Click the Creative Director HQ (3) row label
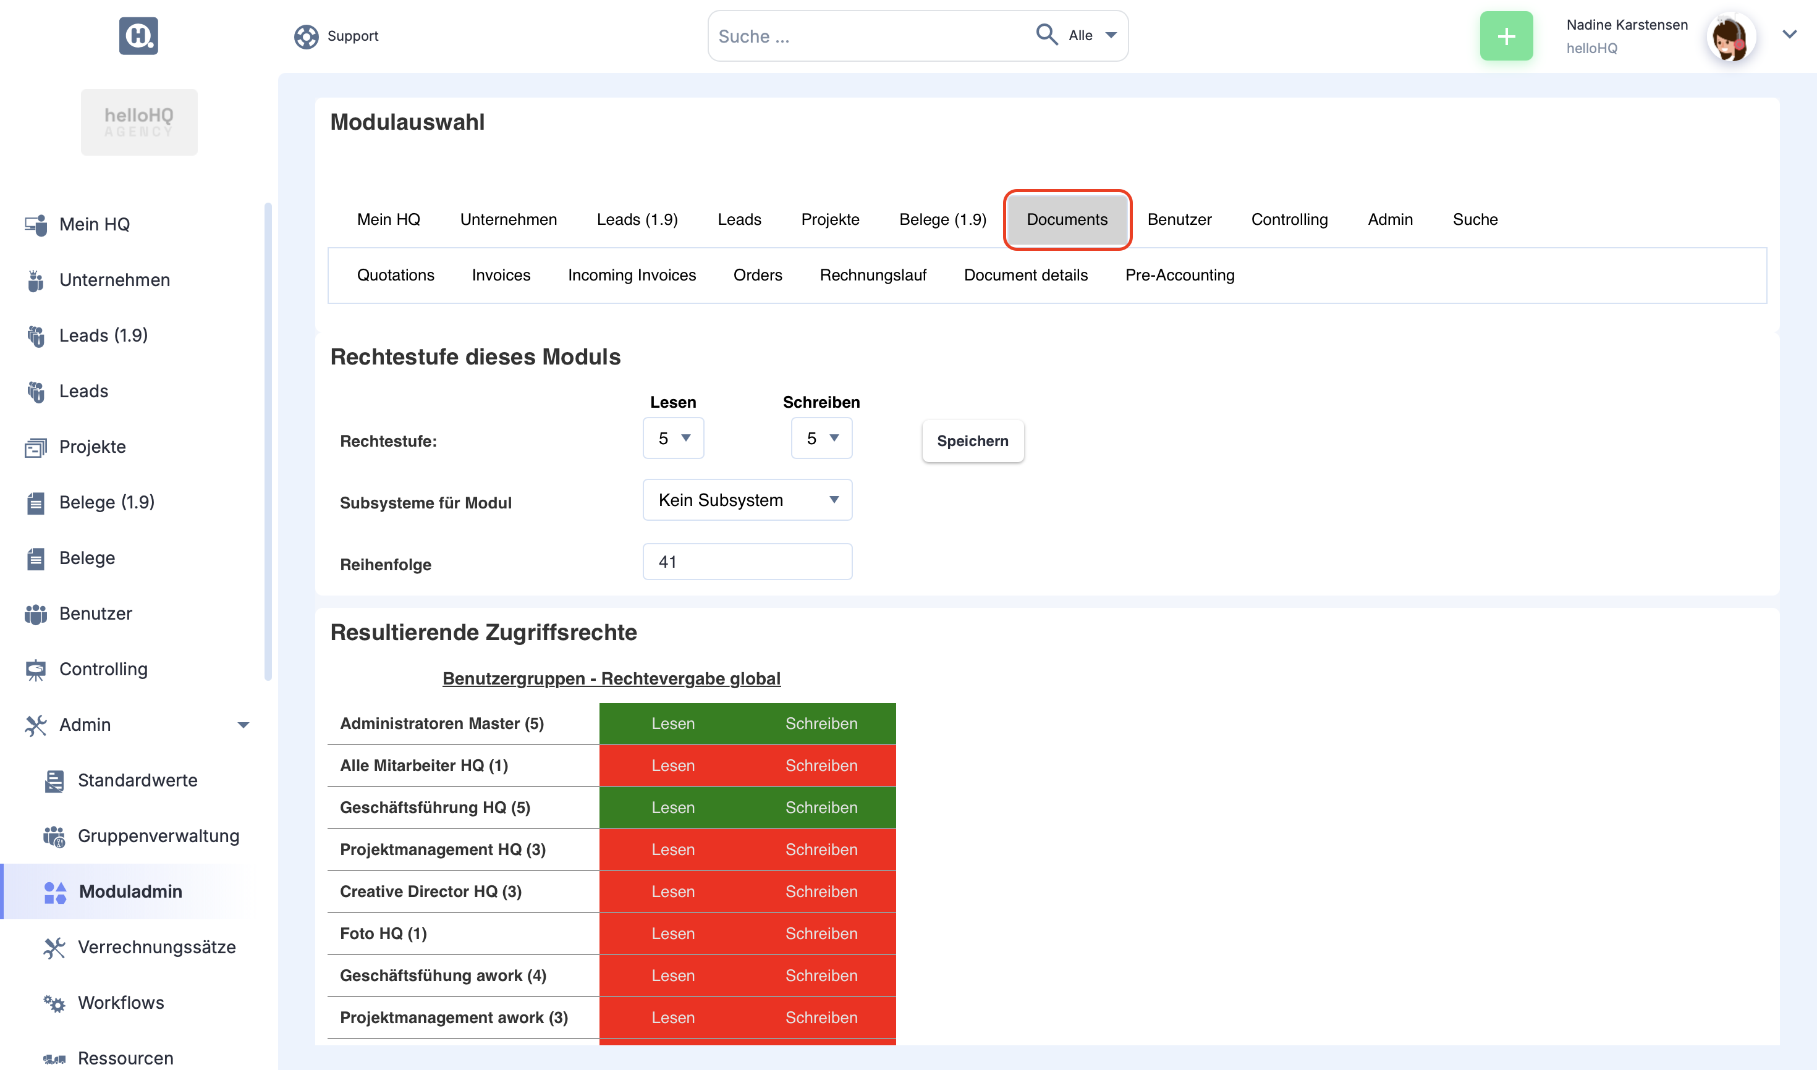The image size is (1817, 1070). tap(431, 891)
